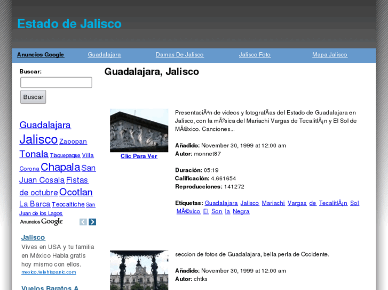The image size is (388, 290).
Task: Click the Guadalajara etiqueta tag link
Action: pyautogui.click(x=221, y=203)
